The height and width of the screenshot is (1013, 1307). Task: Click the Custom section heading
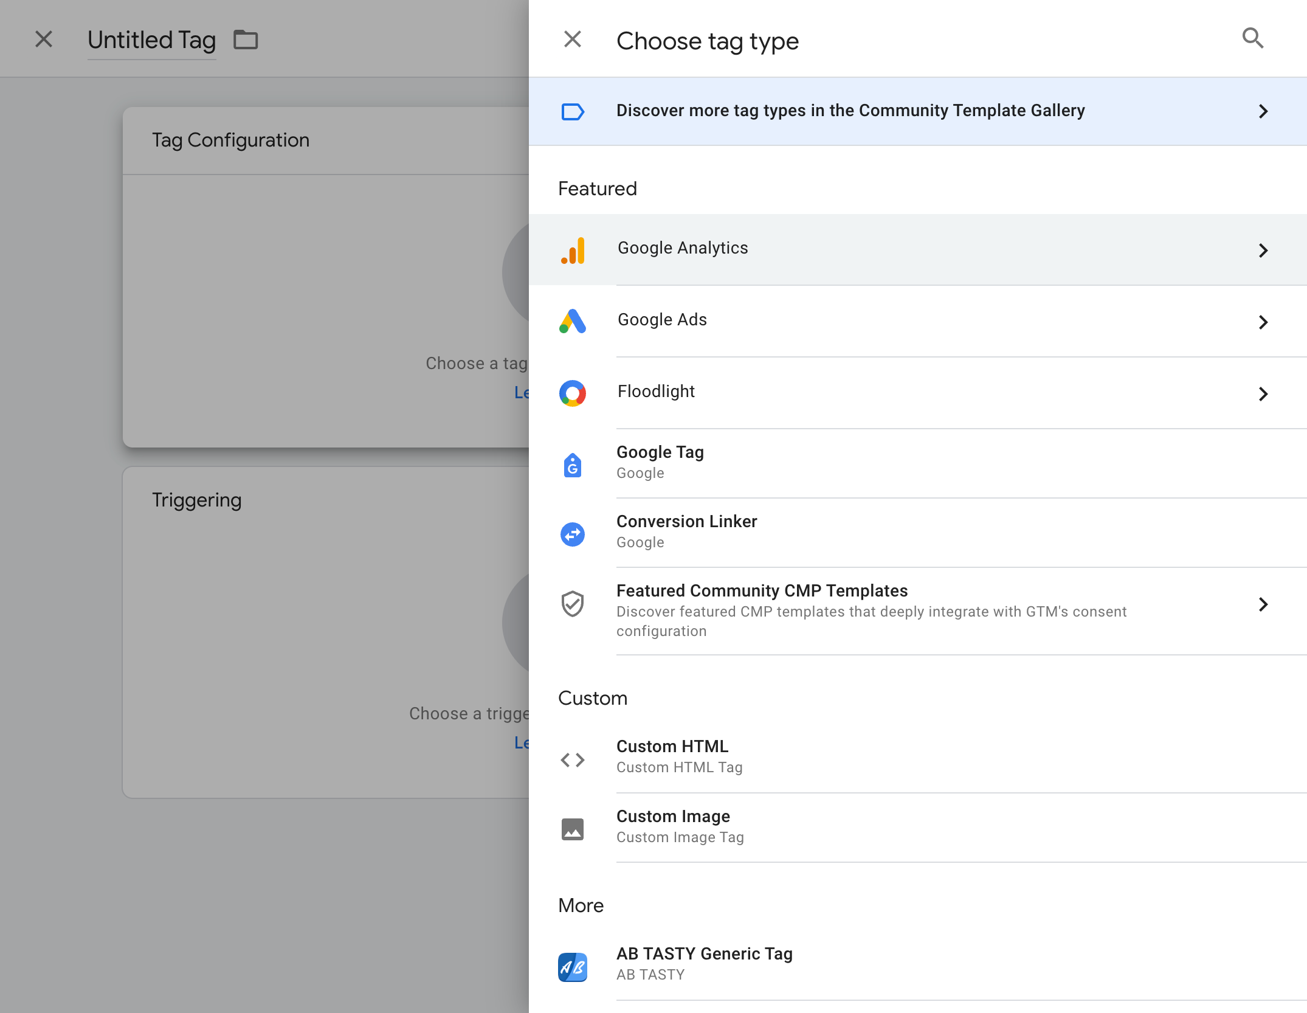[x=593, y=699]
